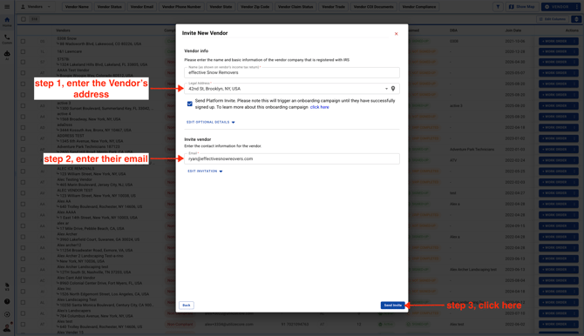
Task: Click the circular target icon in sidebar
Action: pos(7,314)
